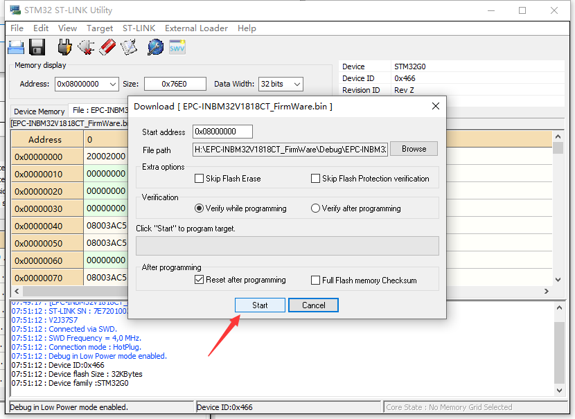Click the Save file floppy icon
575x419 pixels.
[37, 47]
